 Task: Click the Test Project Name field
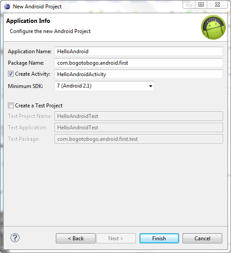click(139, 116)
